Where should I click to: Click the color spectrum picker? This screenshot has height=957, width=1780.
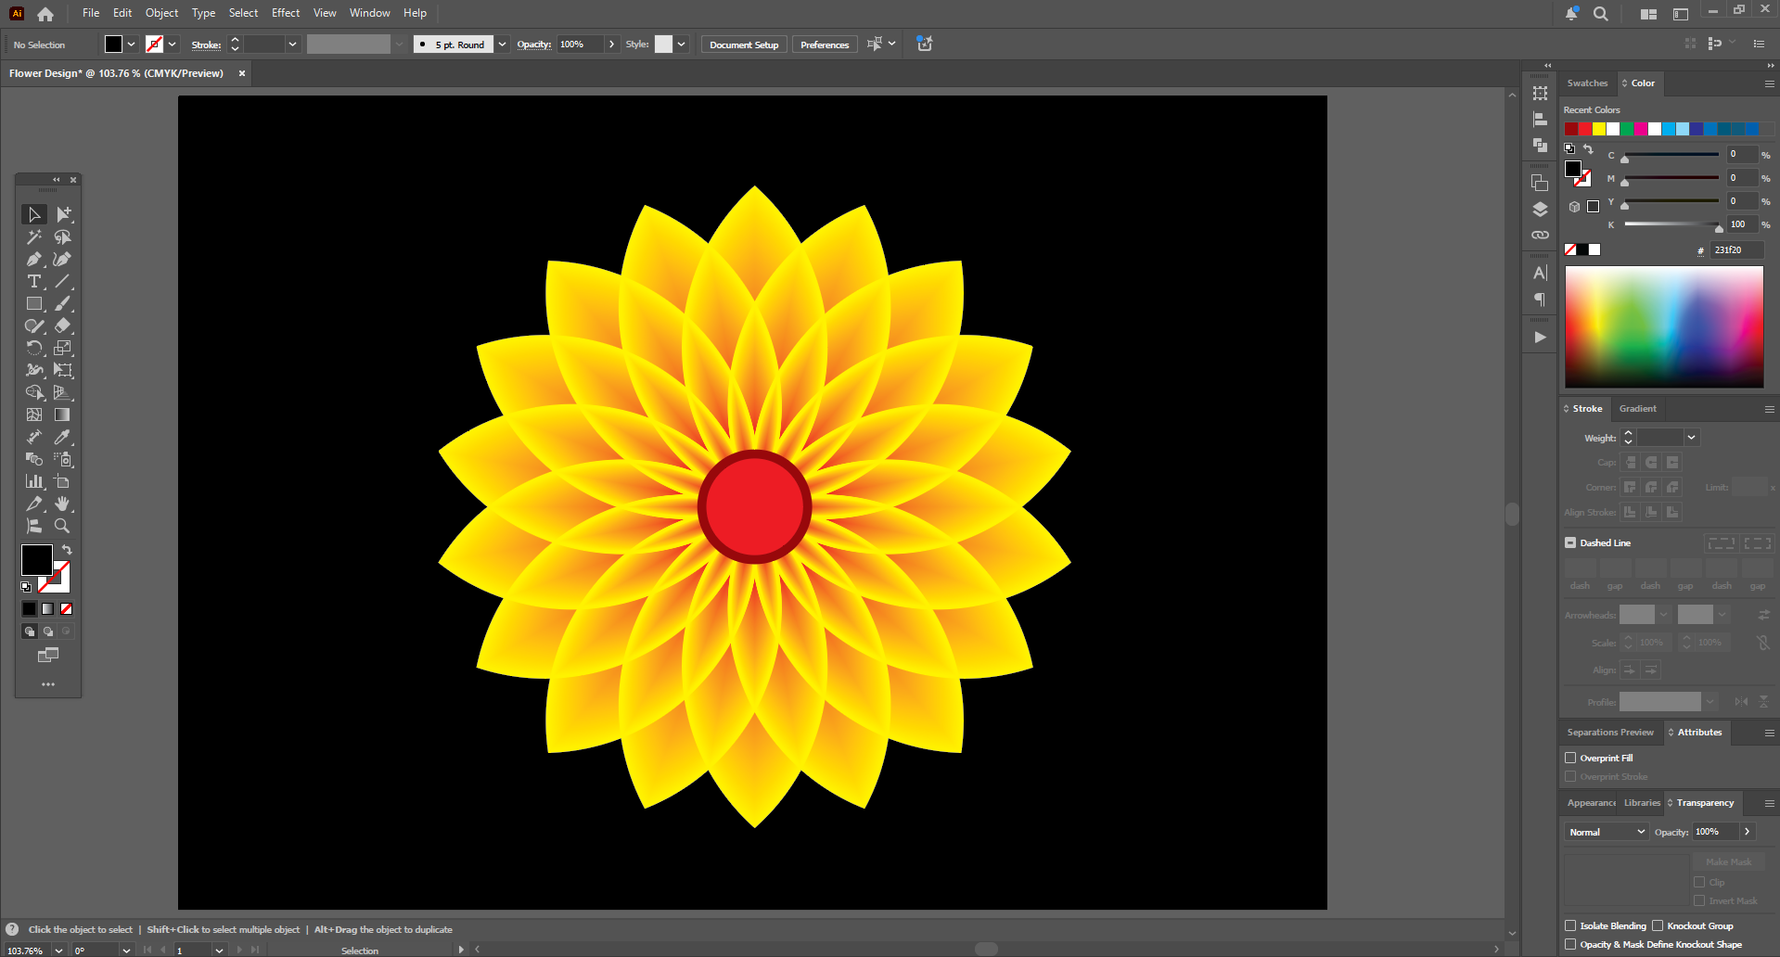click(x=1664, y=326)
